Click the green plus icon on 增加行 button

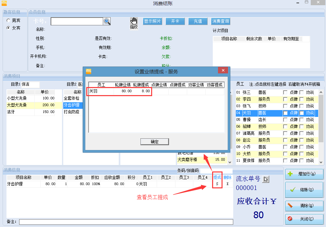pyautogui.click(x=290, y=174)
